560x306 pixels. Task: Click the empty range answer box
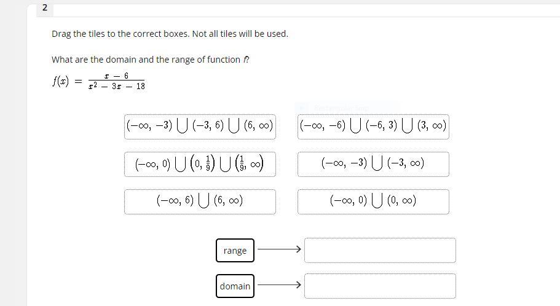click(380, 250)
